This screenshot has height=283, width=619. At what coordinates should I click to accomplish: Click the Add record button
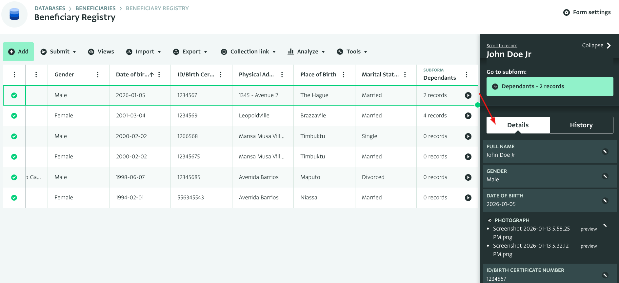18,52
